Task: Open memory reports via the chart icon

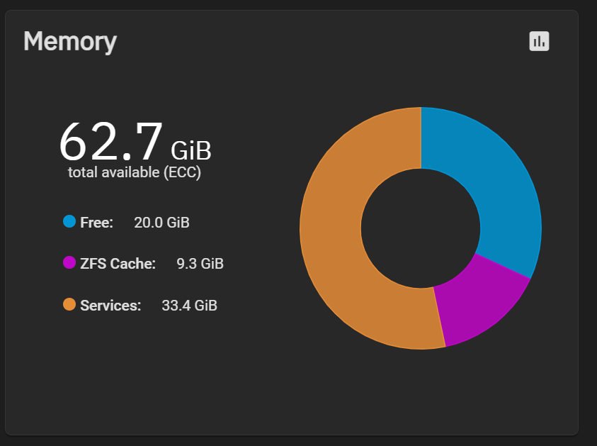Action: pyautogui.click(x=539, y=41)
